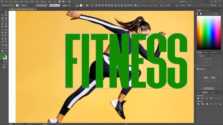Select the Rectangle tool
223x125 pixels.
2,24
